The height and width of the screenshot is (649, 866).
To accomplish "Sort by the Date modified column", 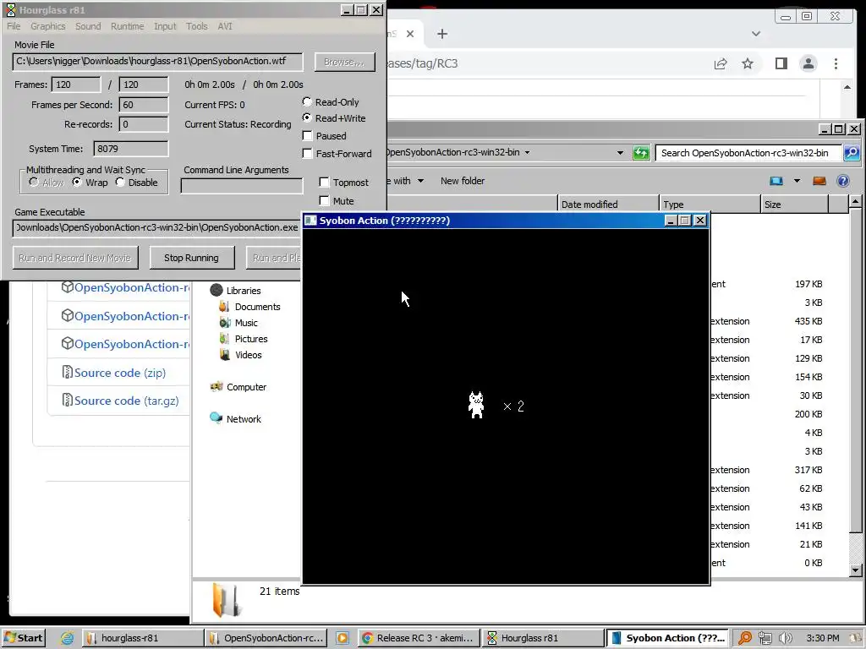I will (609, 205).
